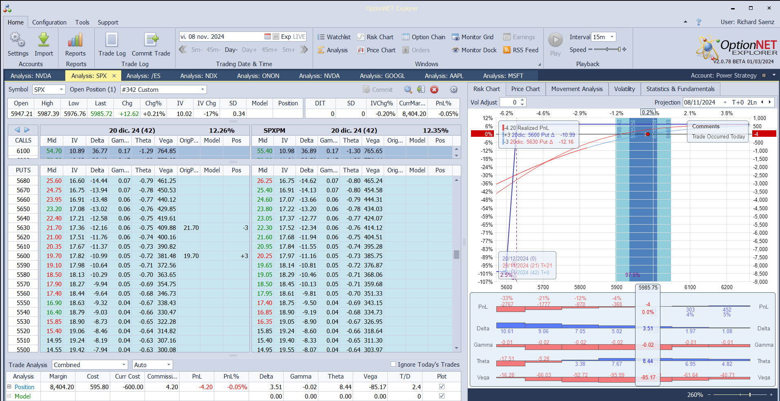This screenshot has height=401, width=780.
Task: Click the Day+ step button
Action: pyautogui.click(x=249, y=50)
